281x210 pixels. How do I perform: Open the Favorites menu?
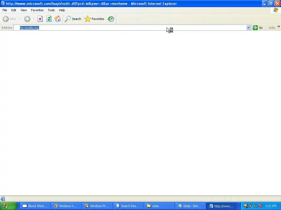(x=37, y=10)
